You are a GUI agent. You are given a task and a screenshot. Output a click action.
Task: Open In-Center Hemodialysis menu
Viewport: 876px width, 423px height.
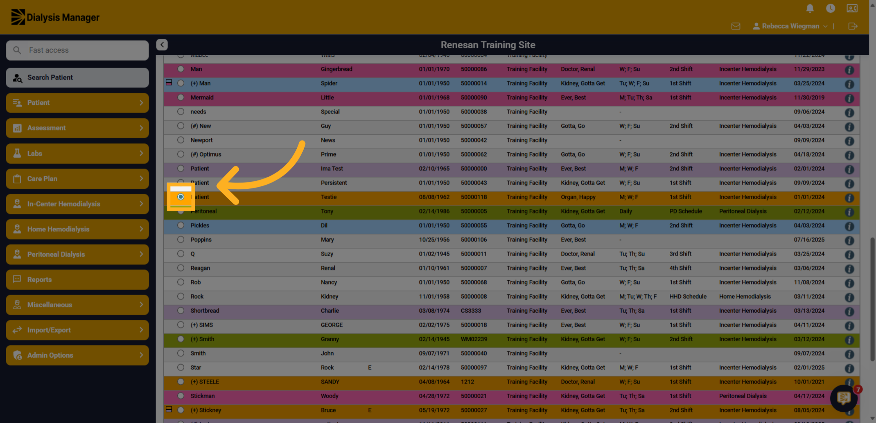(x=77, y=204)
